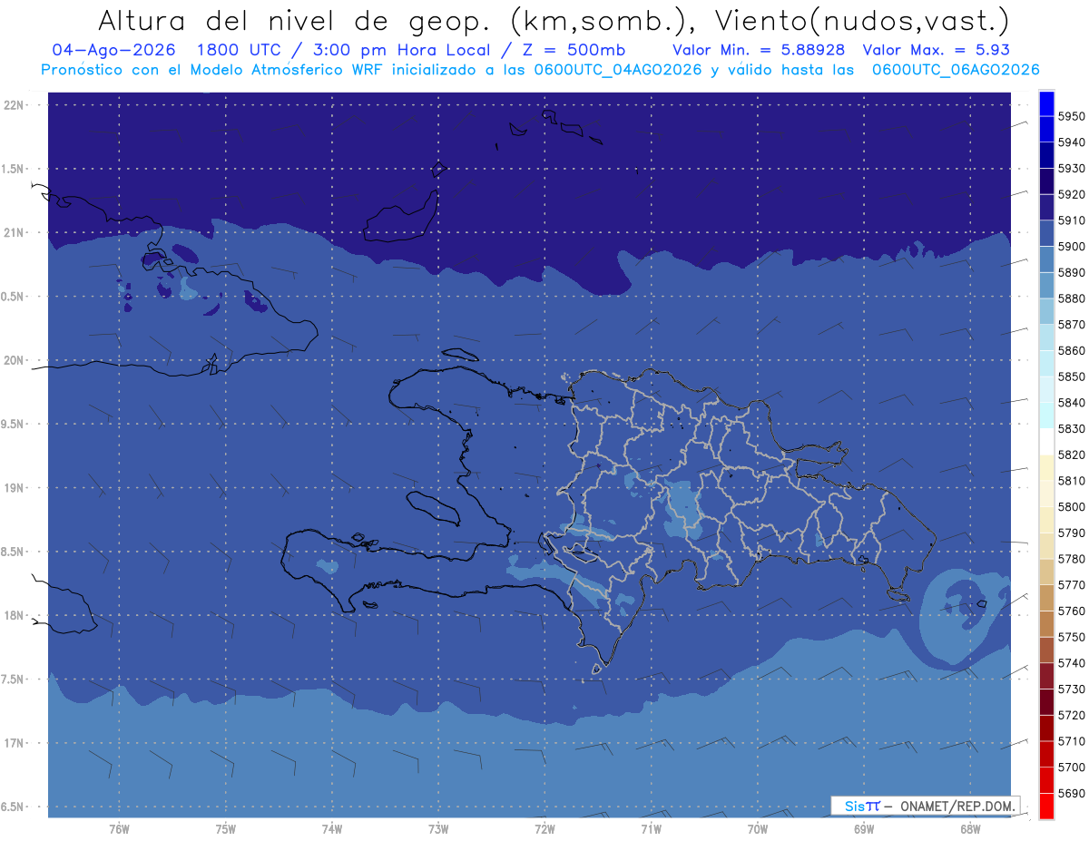This screenshot has height=841, width=1089.
Task: Select the '0600UTC_06AGO2026' valid-until timestamp
Action: (956, 70)
